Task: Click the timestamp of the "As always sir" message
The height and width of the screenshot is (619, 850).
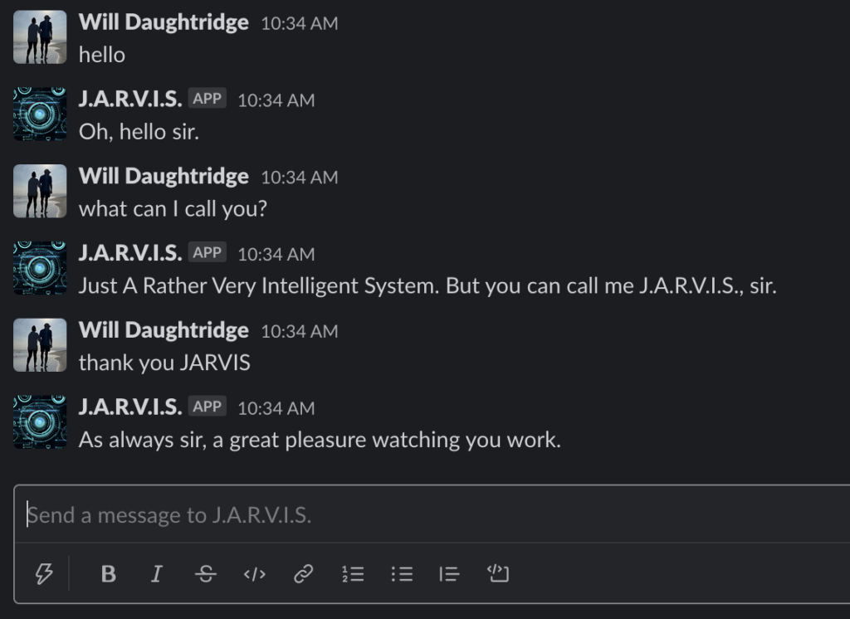Action: pos(276,408)
